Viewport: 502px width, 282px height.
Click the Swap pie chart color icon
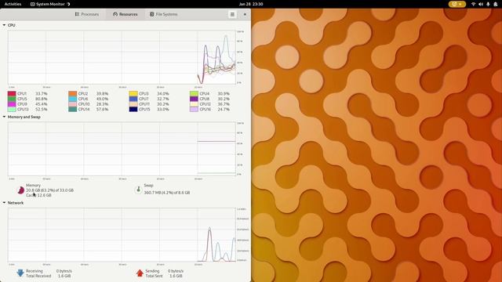138,190
